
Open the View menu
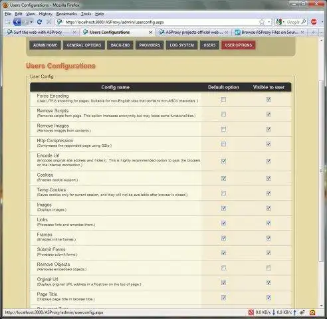pyautogui.click(x=31, y=14)
